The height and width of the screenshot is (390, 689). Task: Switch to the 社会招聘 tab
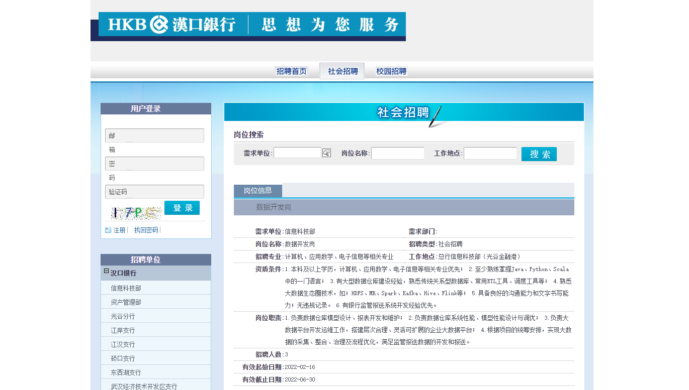click(342, 71)
